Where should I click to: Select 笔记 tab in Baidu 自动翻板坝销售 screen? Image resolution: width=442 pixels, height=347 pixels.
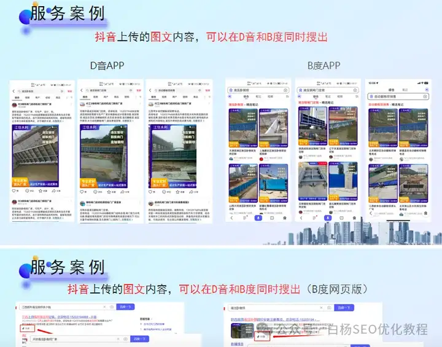click(405, 90)
